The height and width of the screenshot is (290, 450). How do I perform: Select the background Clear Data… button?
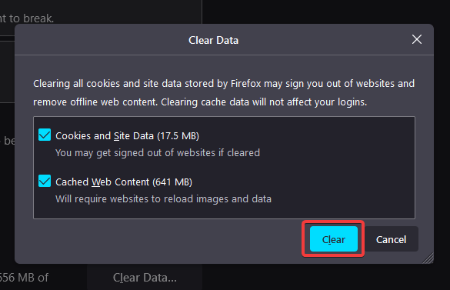pyautogui.click(x=145, y=278)
